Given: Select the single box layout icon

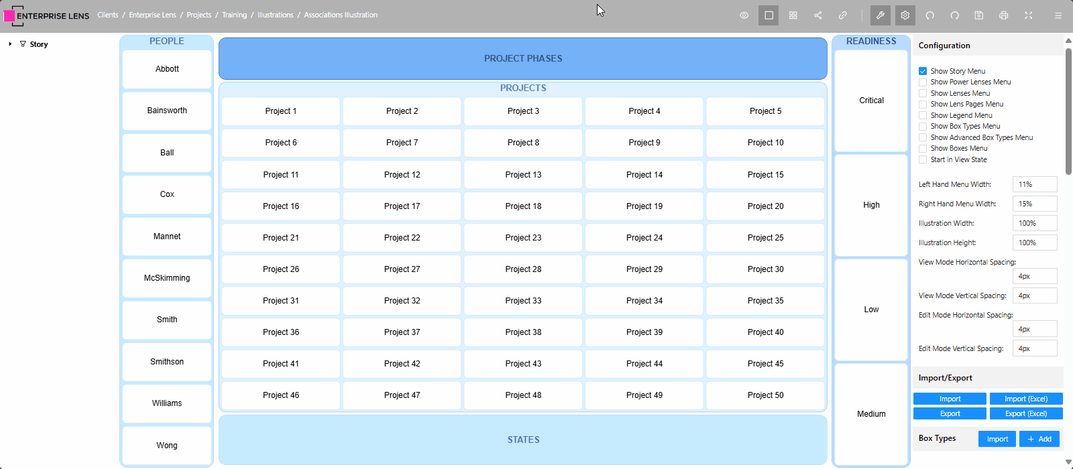Looking at the screenshot, I should pos(769,15).
